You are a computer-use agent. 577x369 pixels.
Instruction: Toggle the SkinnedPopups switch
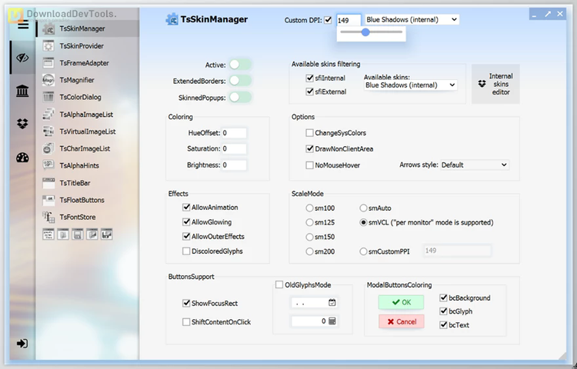point(240,98)
